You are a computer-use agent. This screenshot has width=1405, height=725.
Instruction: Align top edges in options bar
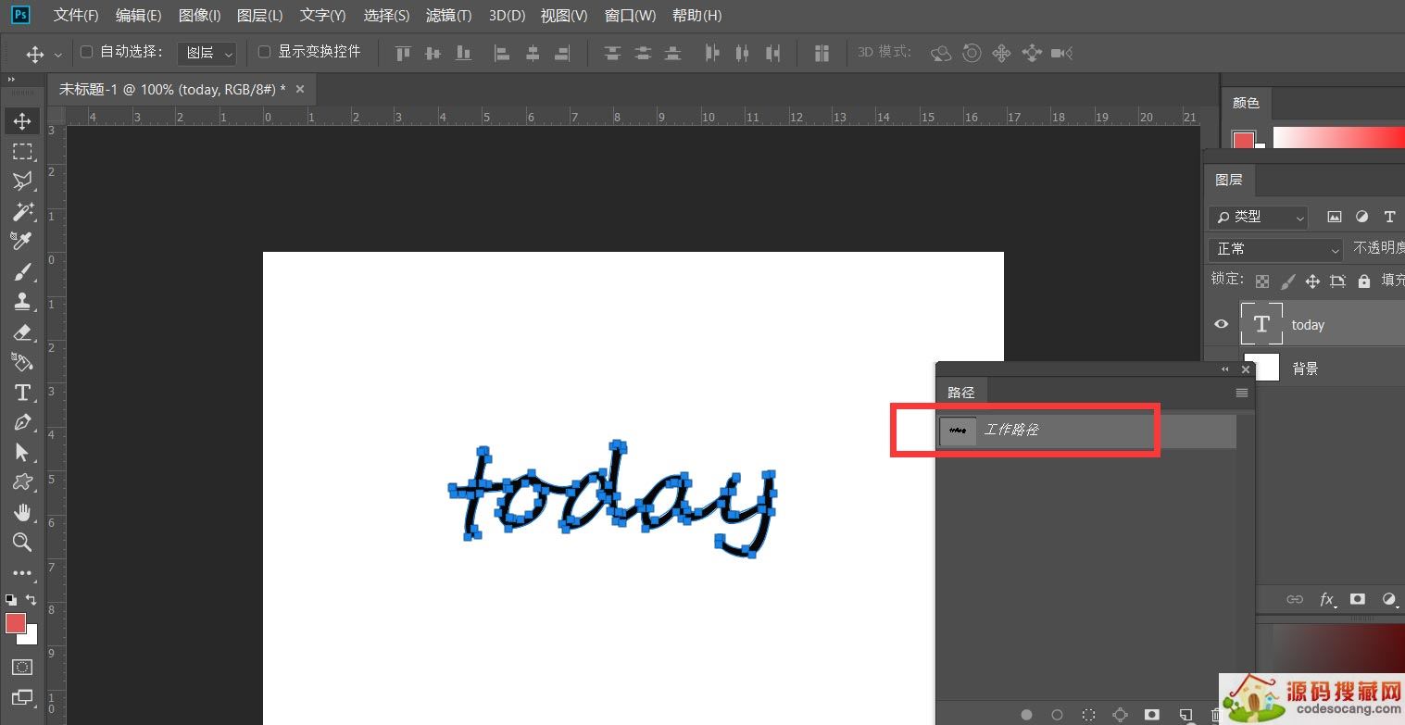403,54
